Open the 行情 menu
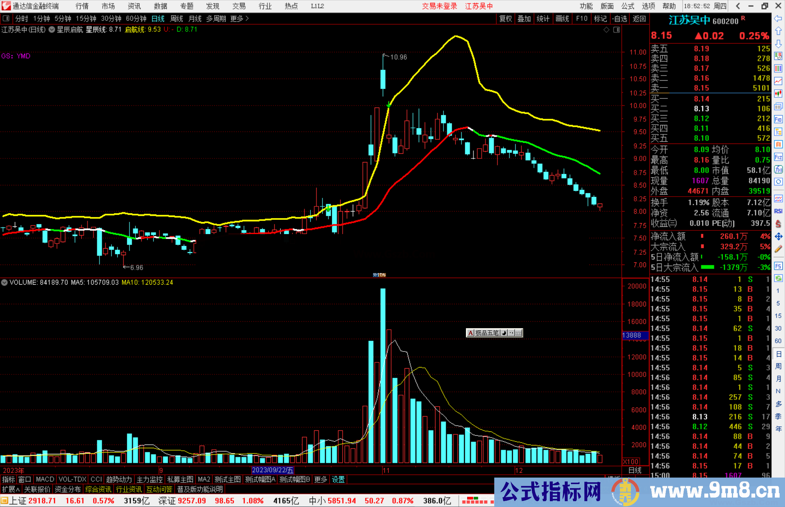The height and width of the screenshot is (507, 785). pos(82,6)
